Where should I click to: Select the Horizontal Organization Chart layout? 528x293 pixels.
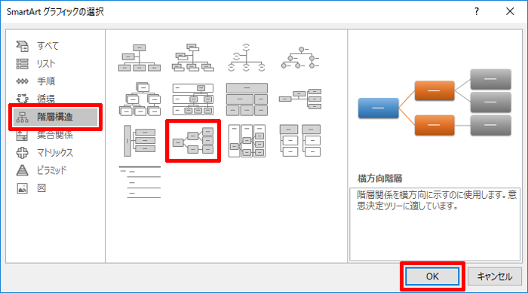click(300, 99)
